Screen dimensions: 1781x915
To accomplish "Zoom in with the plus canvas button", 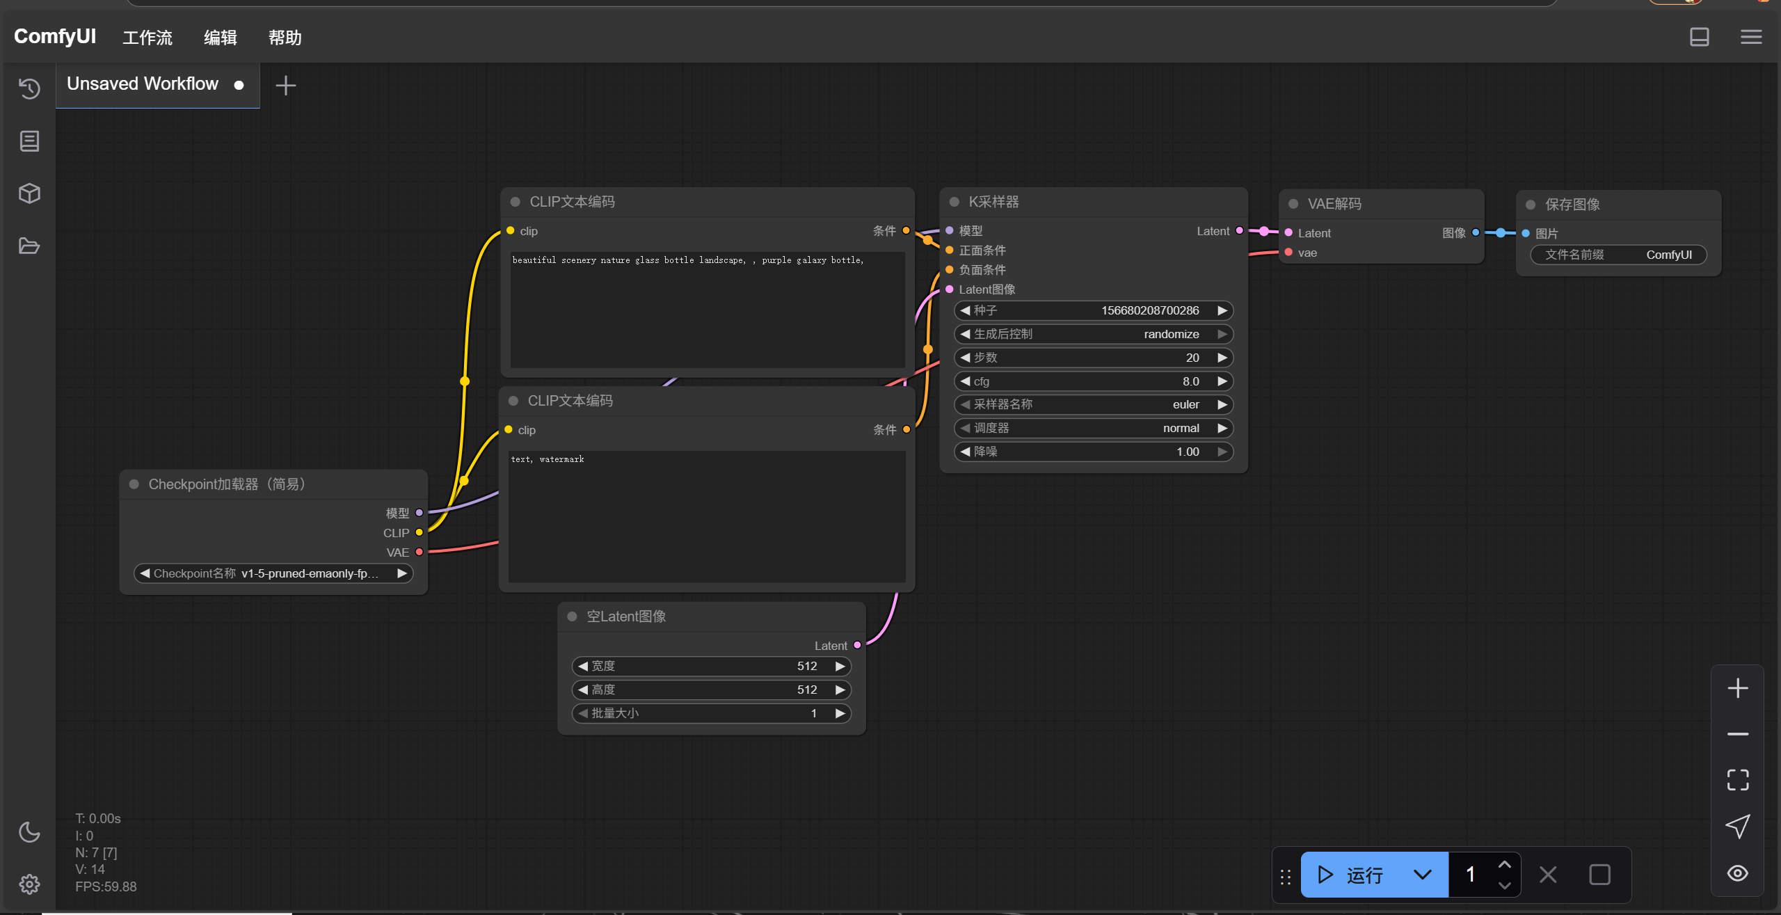I will coord(1737,688).
